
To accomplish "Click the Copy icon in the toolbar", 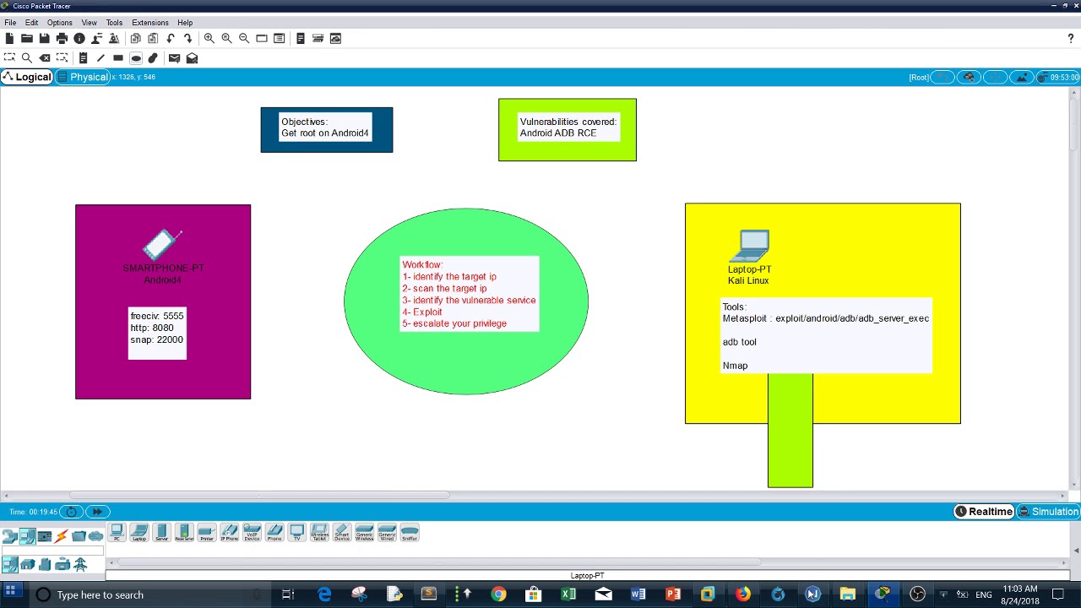I will tap(135, 38).
